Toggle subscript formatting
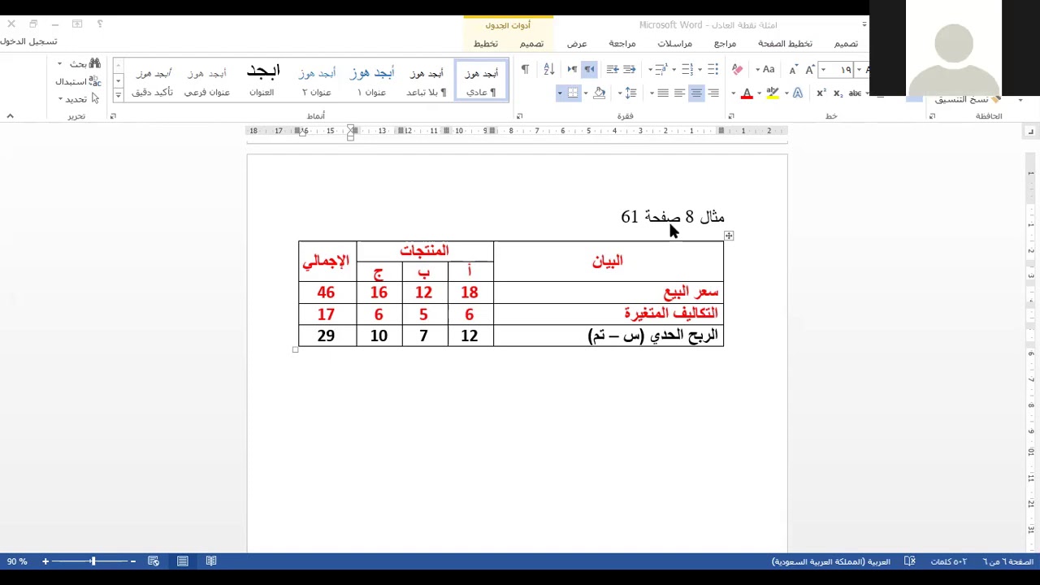 coord(838,93)
